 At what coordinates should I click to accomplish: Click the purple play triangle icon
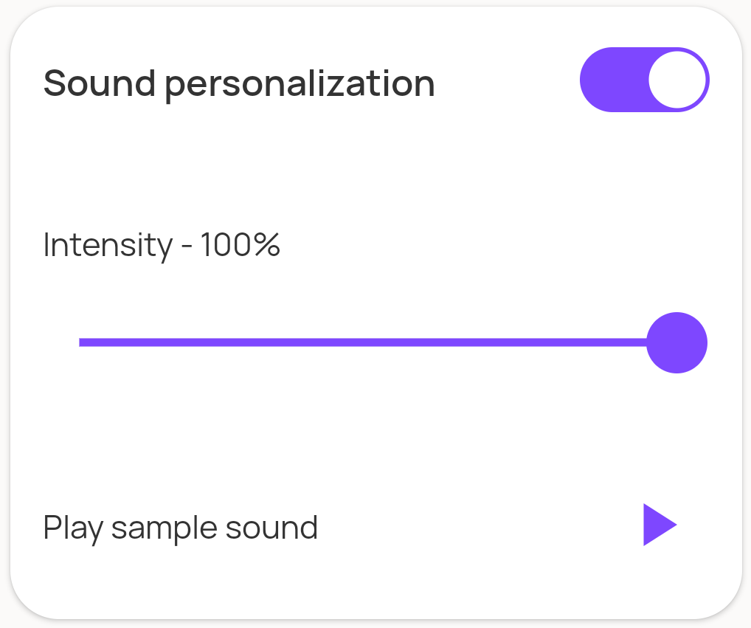[x=658, y=525]
